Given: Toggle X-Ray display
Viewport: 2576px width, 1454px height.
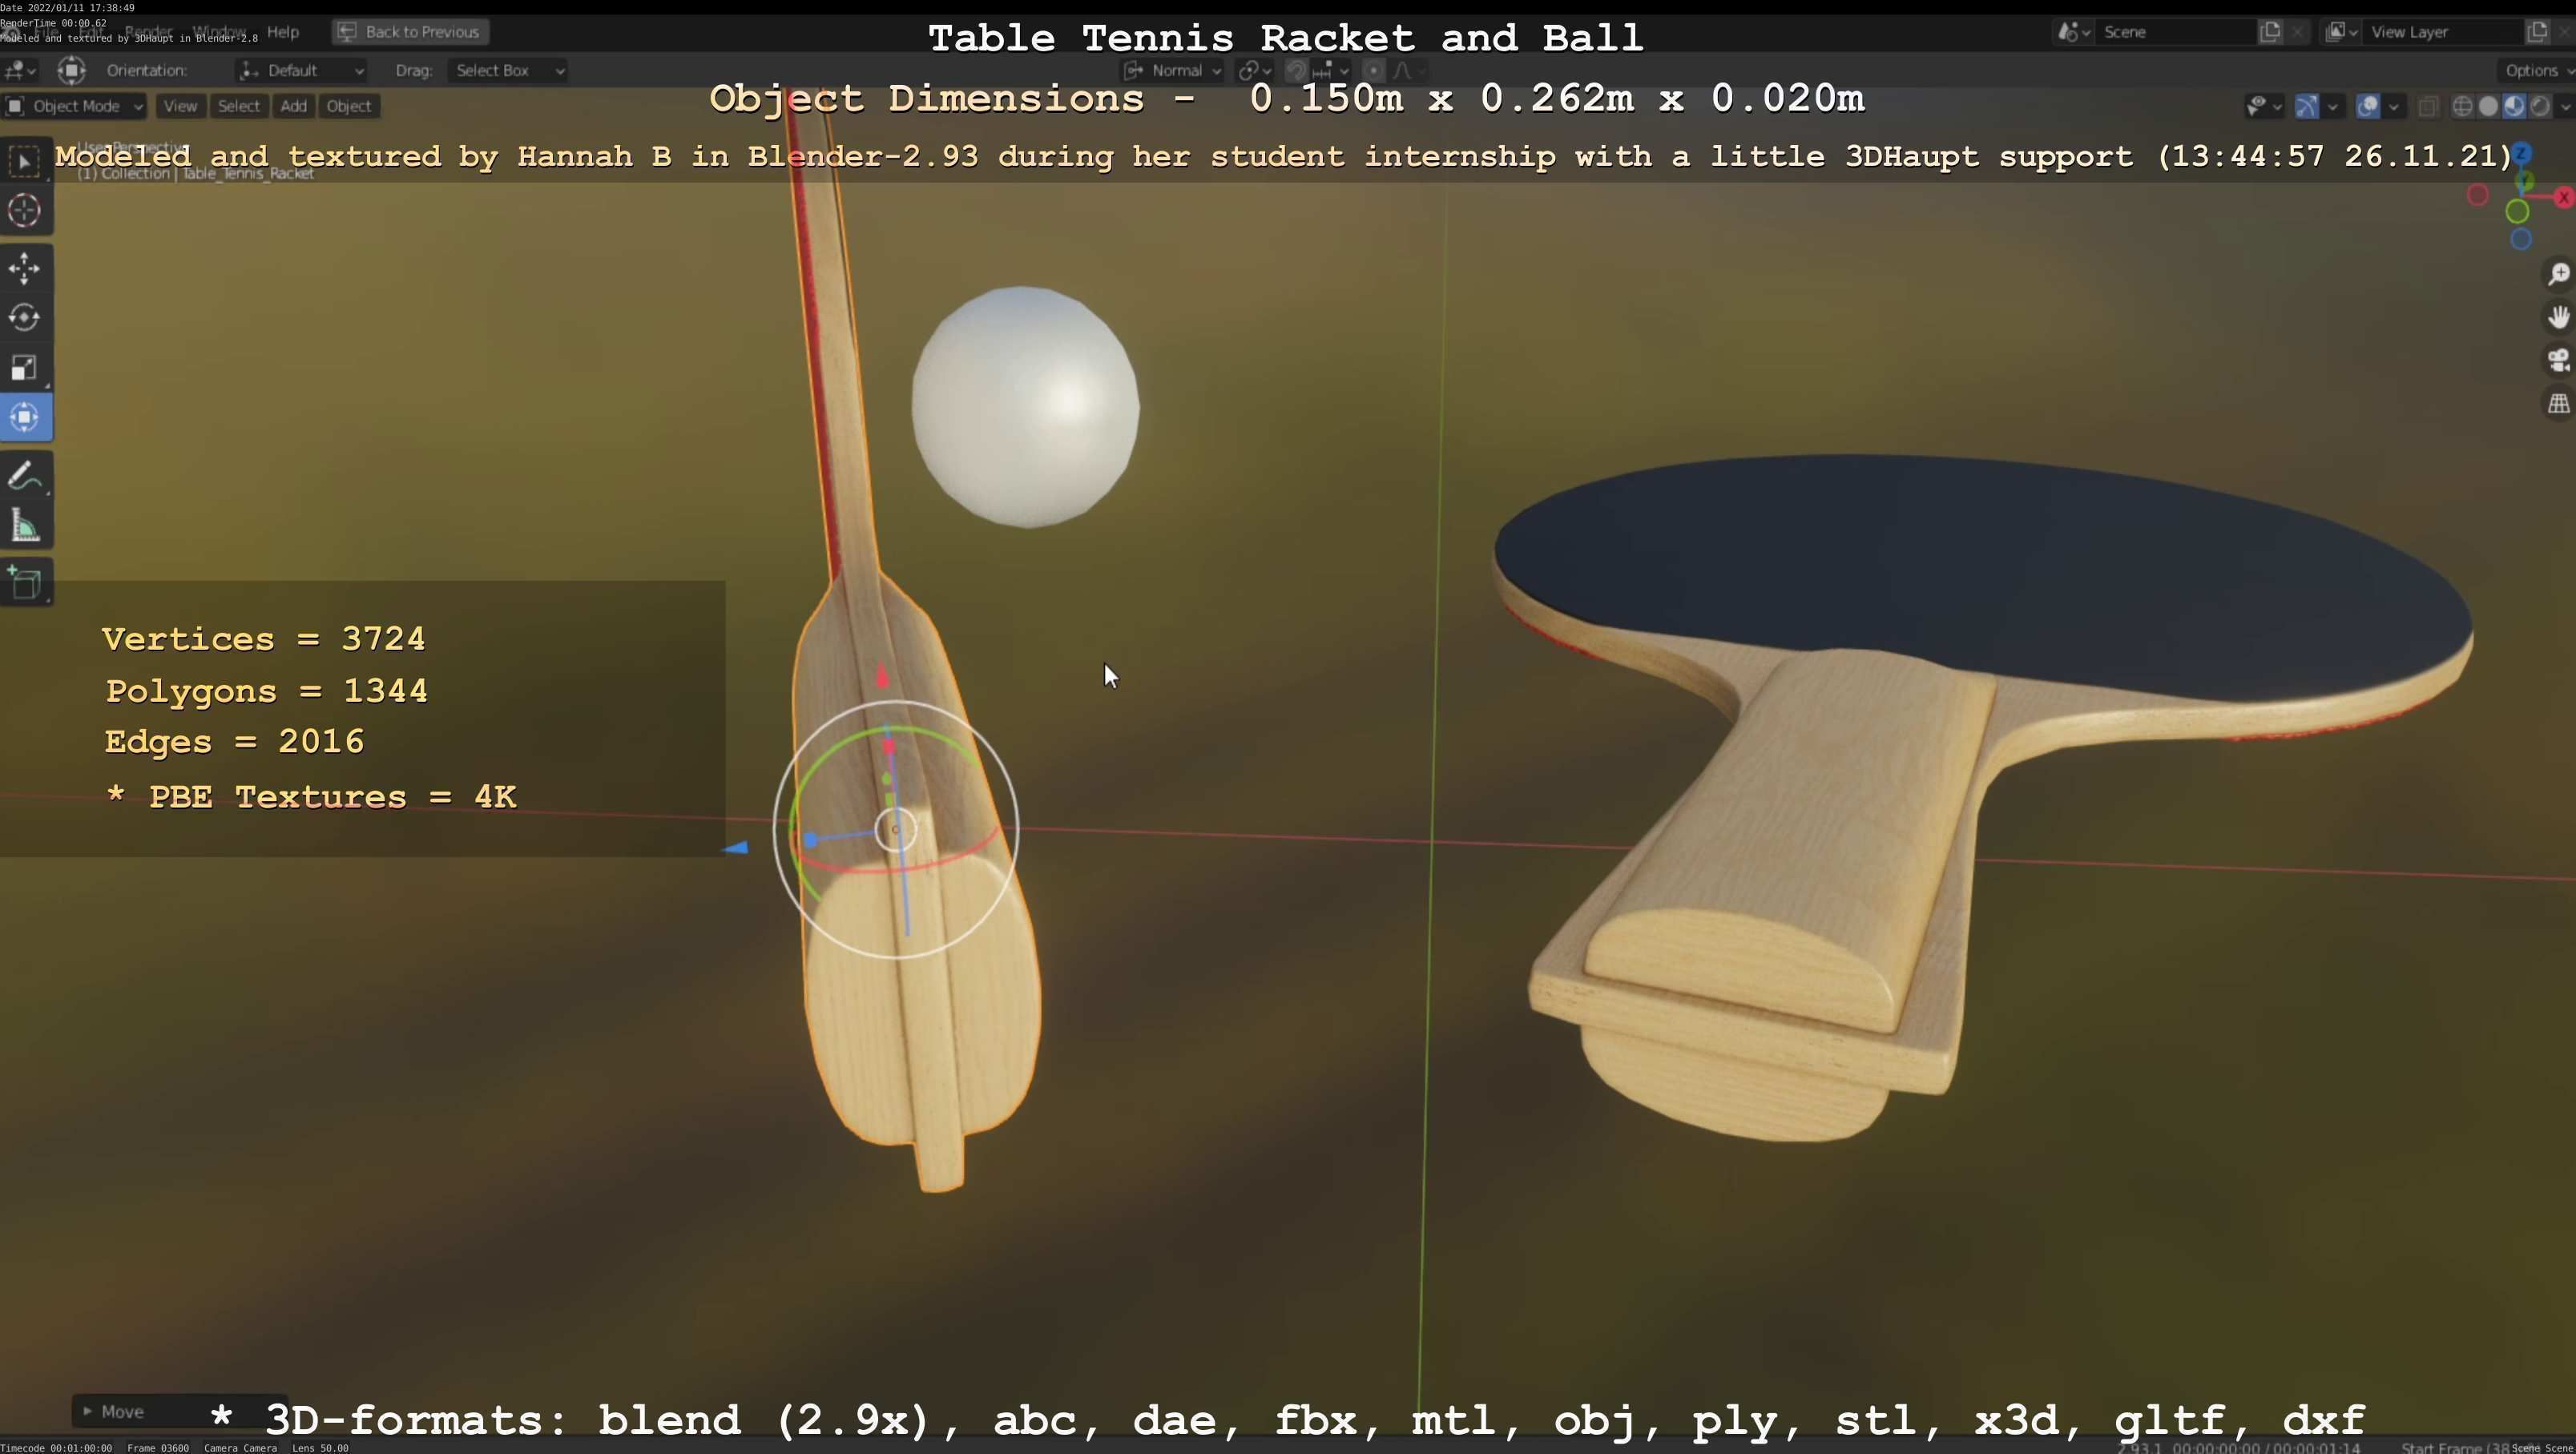Looking at the screenshot, I should tap(2428, 106).
